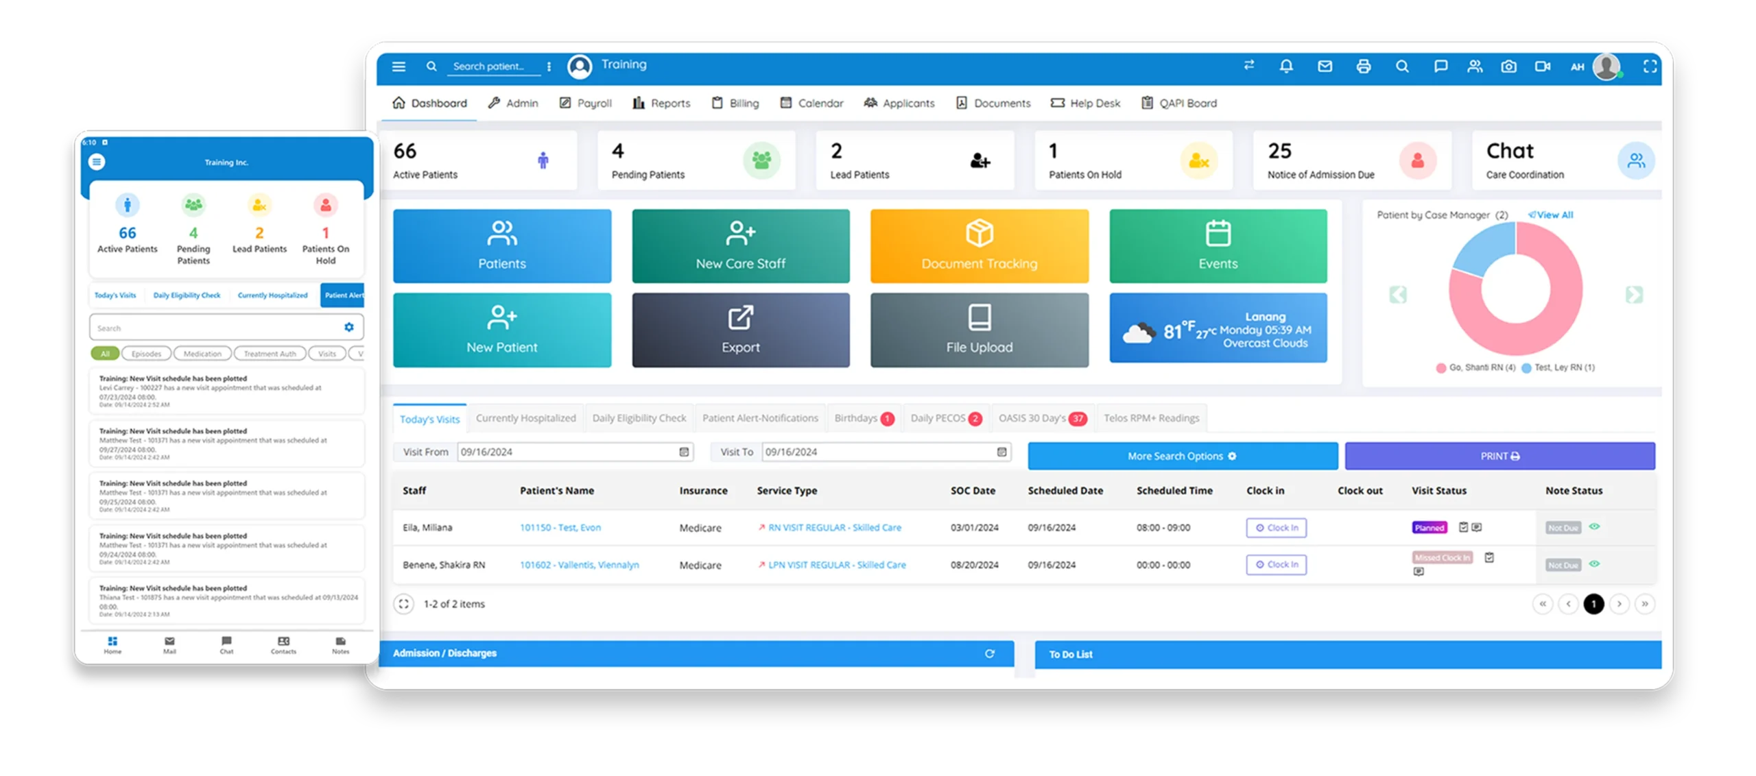
Task: Show previous case manager chart arrow
Action: 1397,294
